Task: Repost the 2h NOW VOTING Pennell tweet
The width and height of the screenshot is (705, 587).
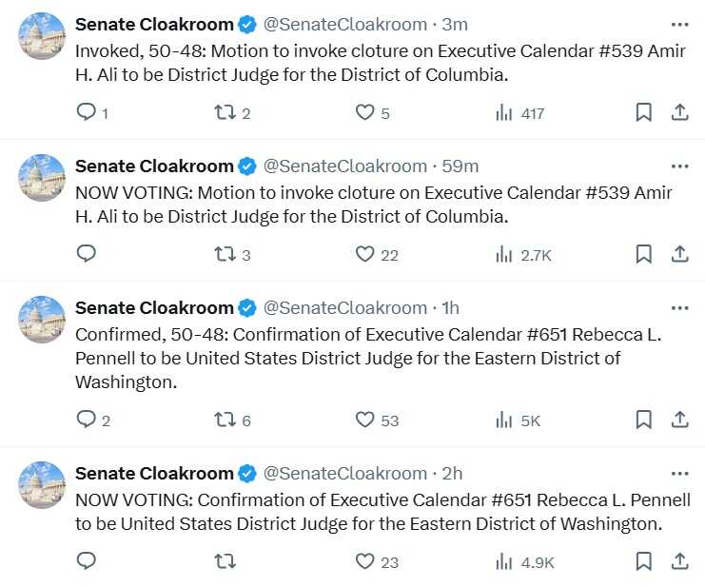Action: [225, 561]
